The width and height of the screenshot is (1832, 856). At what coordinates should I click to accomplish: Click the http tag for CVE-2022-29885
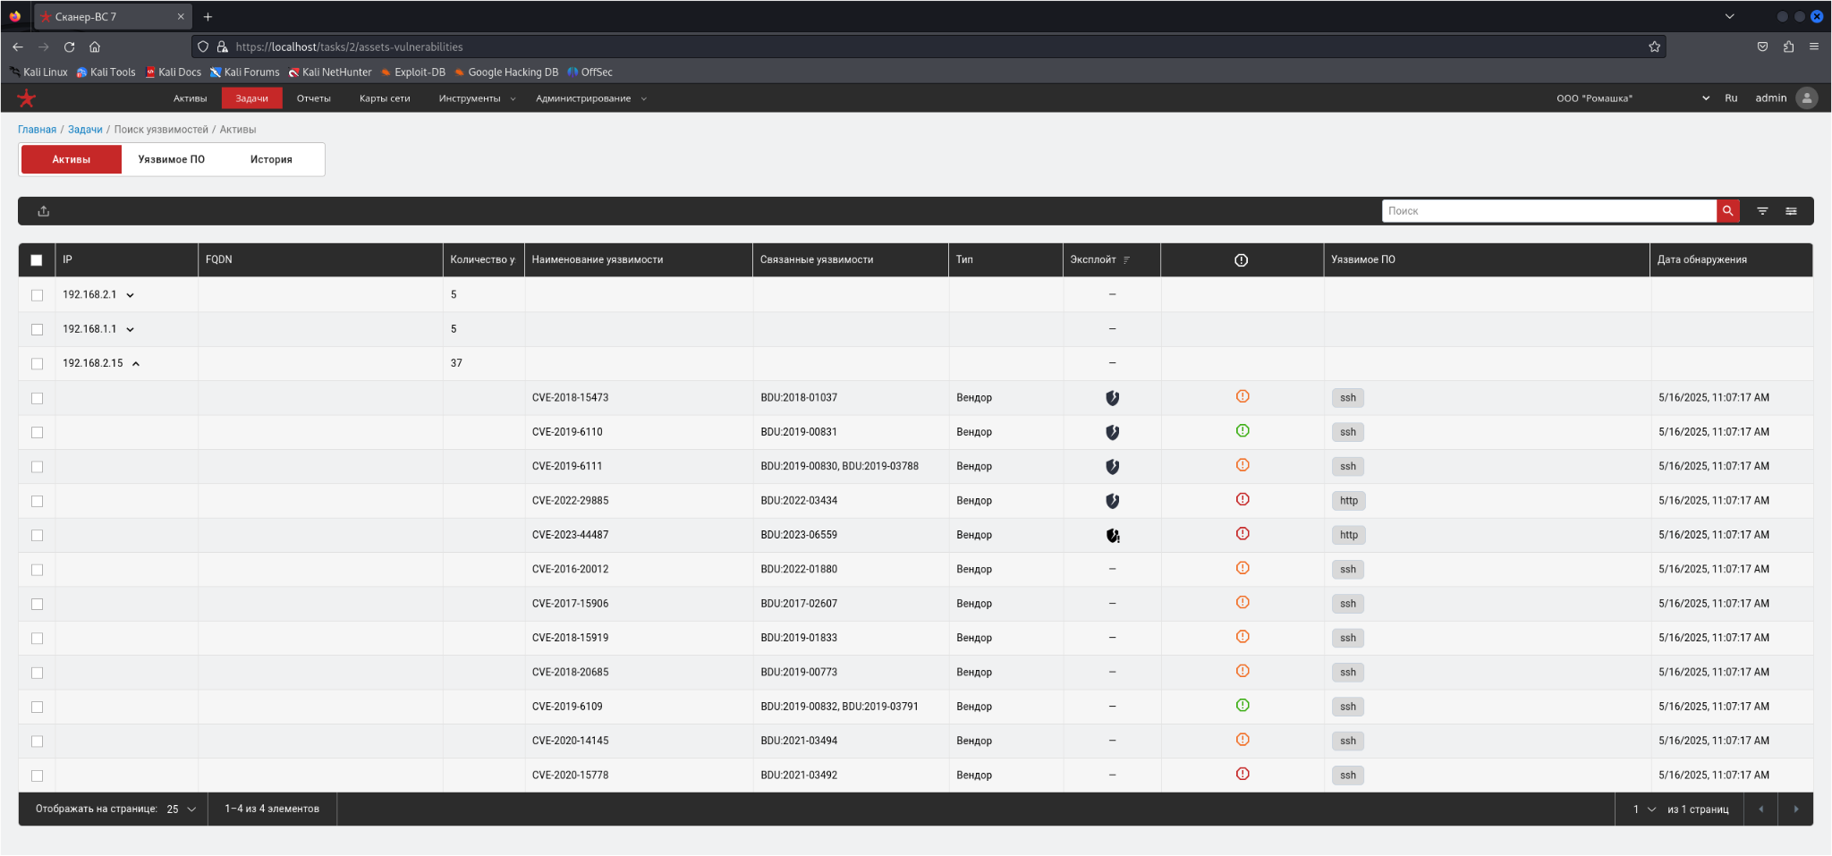pyautogui.click(x=1348, y=501)
